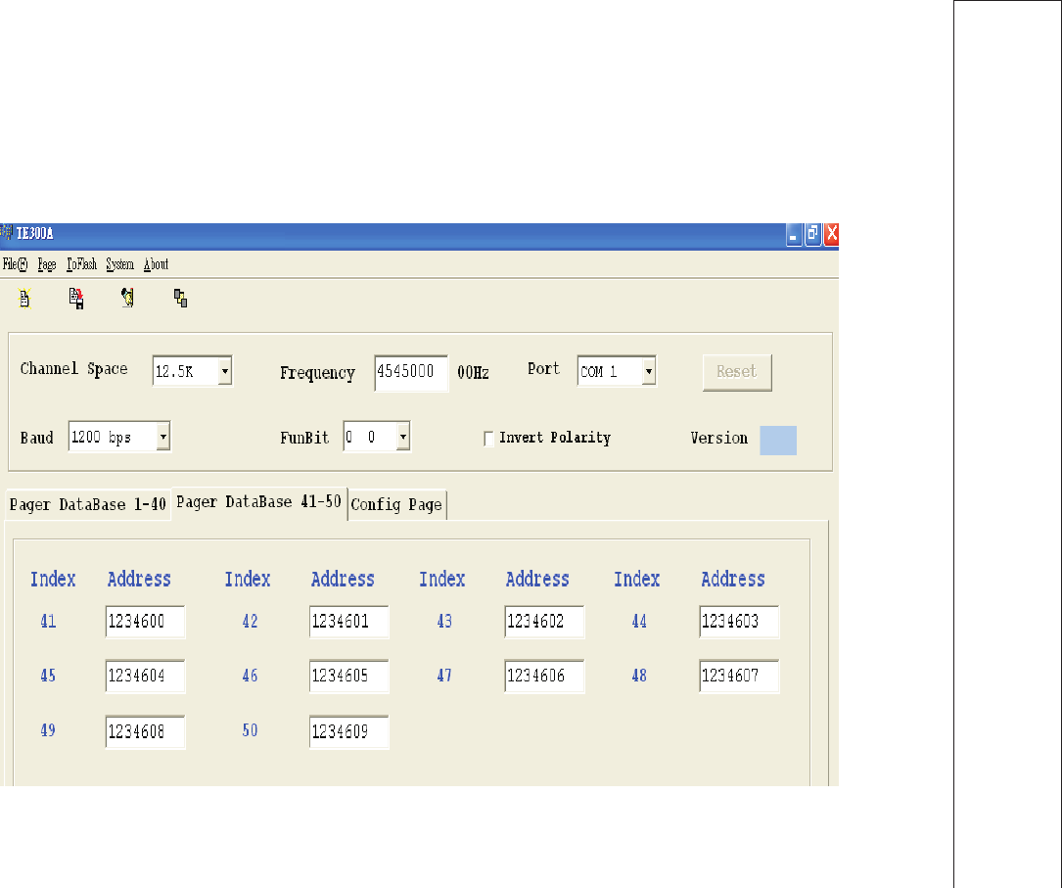Click the Frequency label
The width and height of the screenshot is (1062, 888).
pos(318,373)
